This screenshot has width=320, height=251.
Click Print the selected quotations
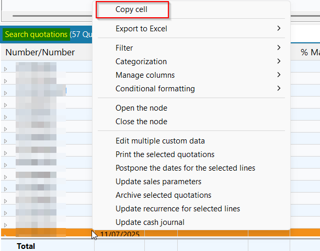165,154
